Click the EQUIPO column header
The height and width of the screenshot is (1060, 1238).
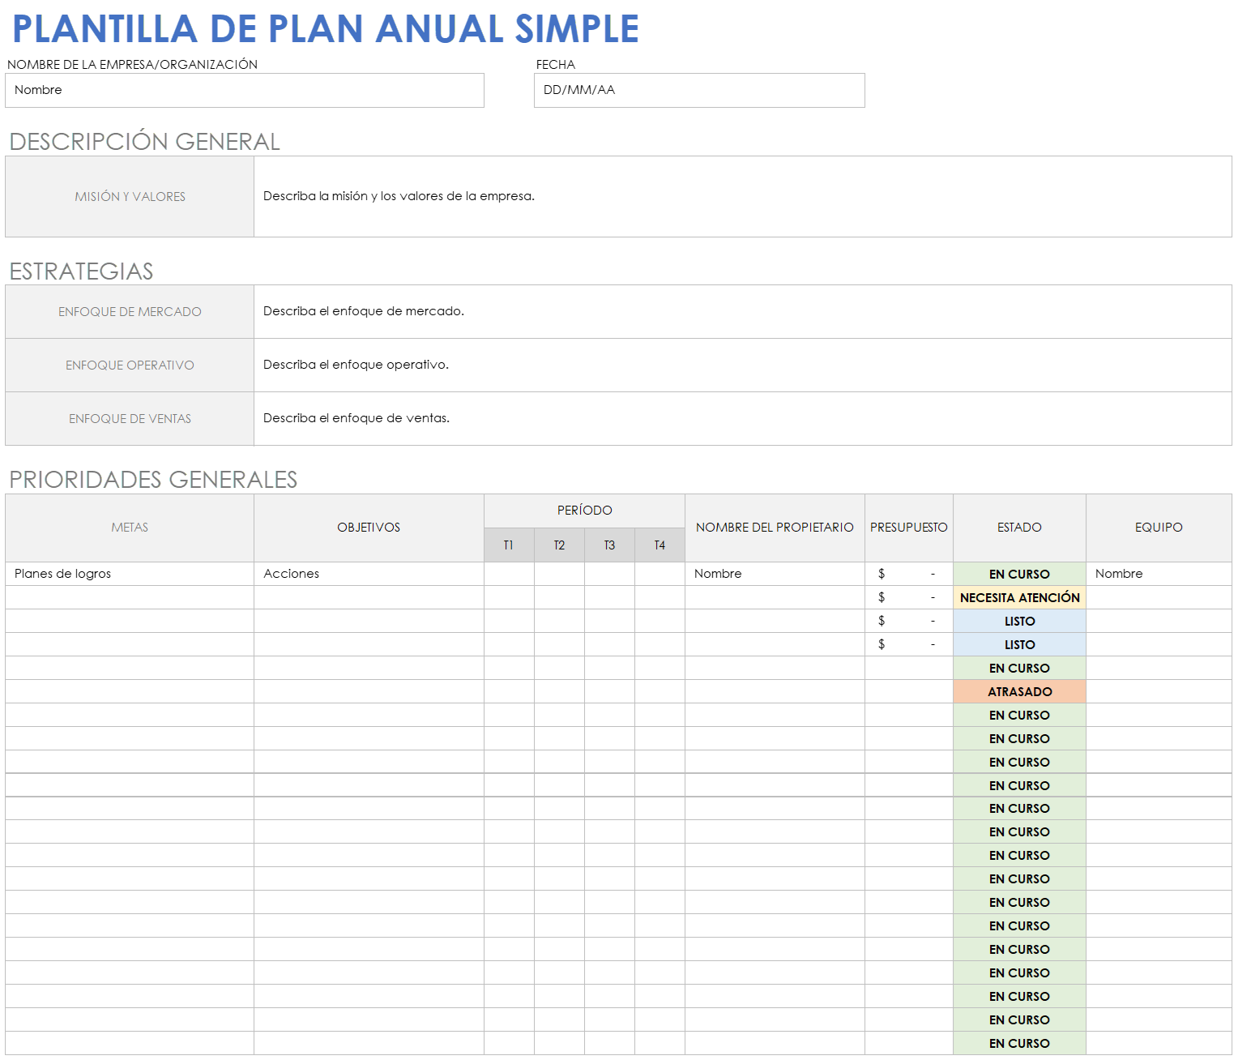pyautogui.click(x=1158, y=528)
